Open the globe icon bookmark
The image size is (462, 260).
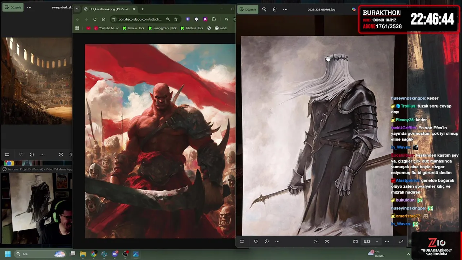(209, 28)
